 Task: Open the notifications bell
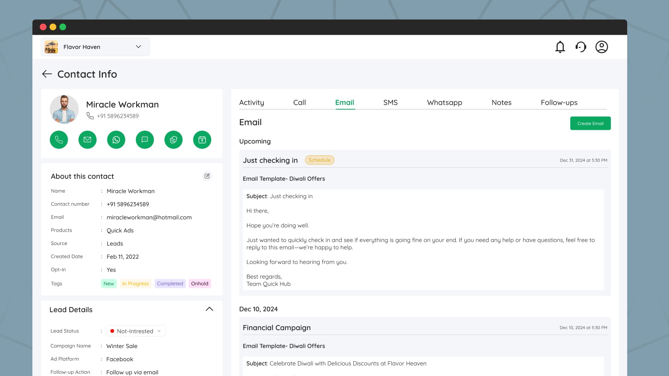[x=560, y=47]
